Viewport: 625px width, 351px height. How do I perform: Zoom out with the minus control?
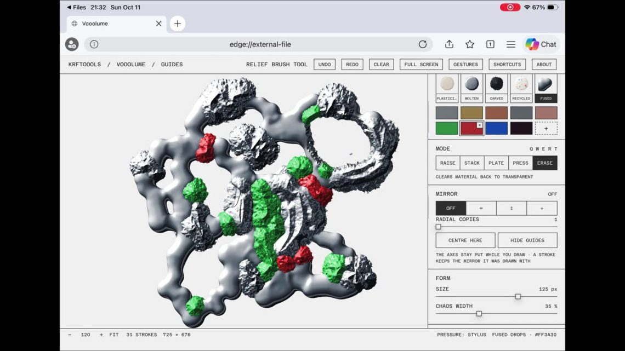tap(70, 335)
